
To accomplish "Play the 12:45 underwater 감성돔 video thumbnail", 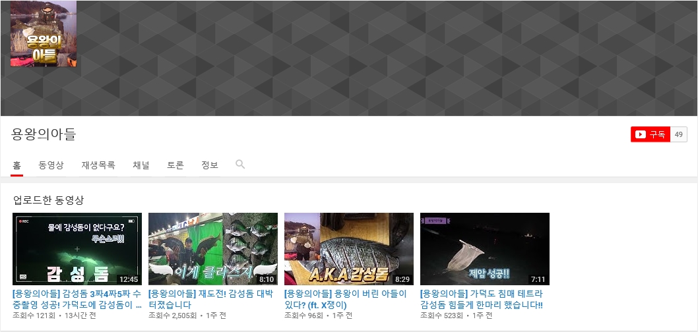I will point(77,248).
